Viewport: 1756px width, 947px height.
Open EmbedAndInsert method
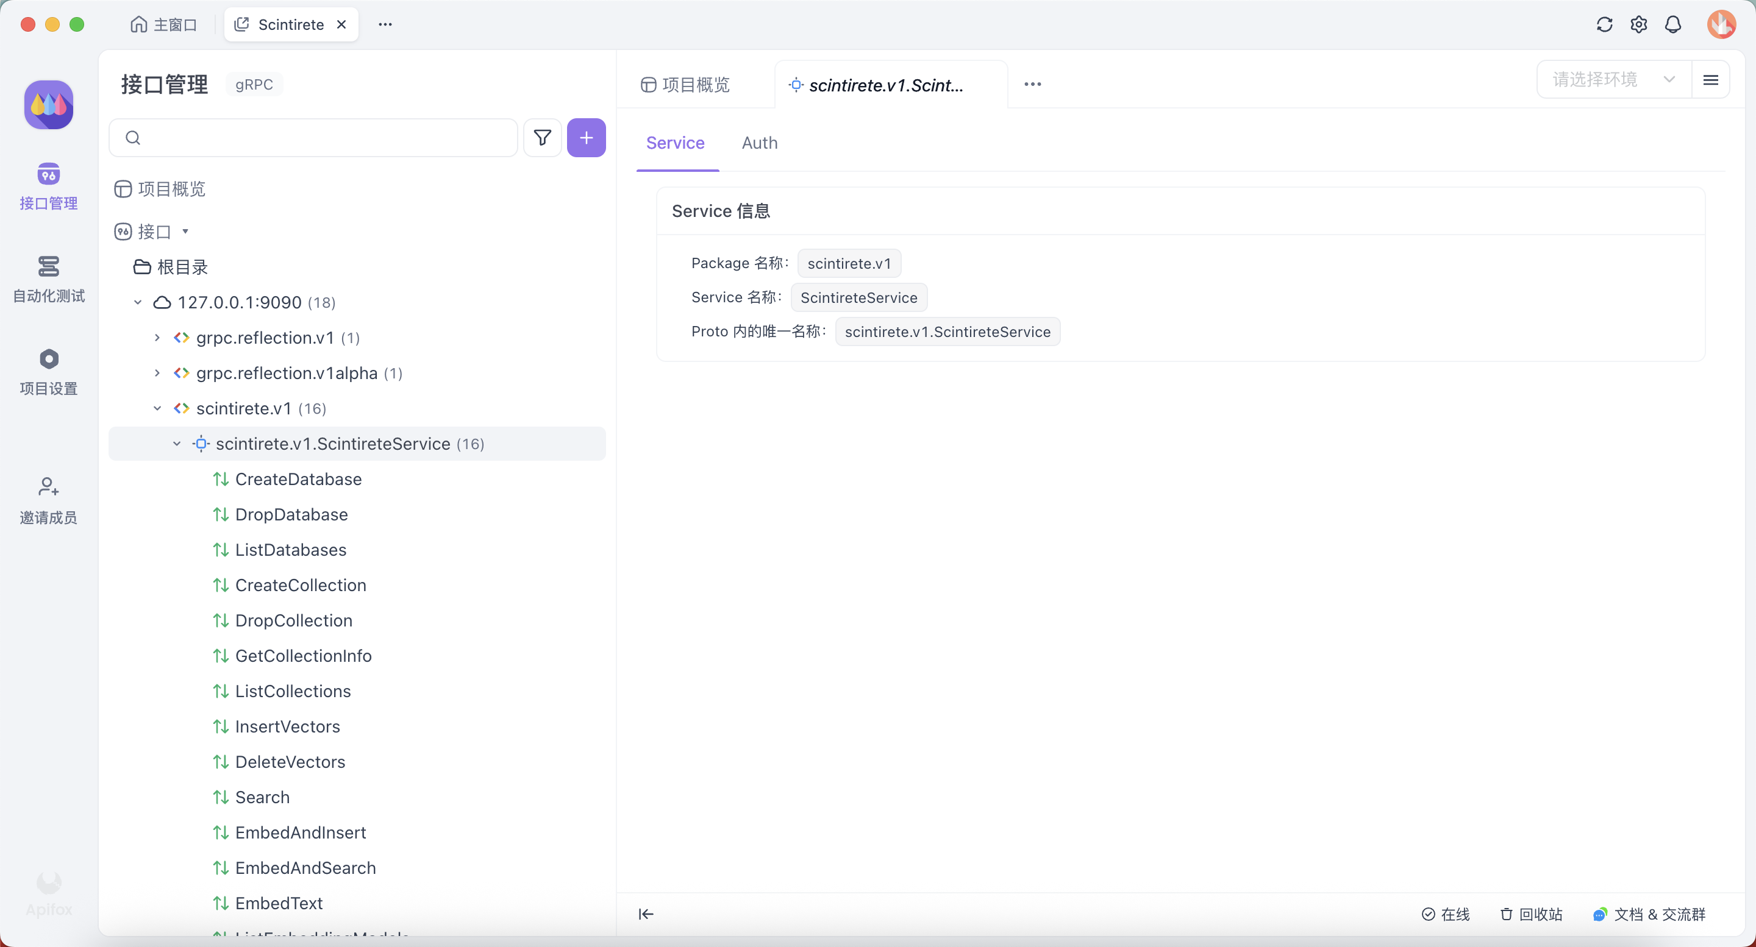click(x=301, y=832)
